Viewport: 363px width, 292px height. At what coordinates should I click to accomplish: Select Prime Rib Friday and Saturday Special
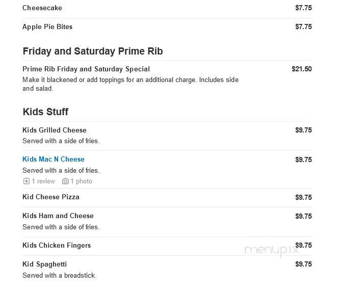[86, 69]
